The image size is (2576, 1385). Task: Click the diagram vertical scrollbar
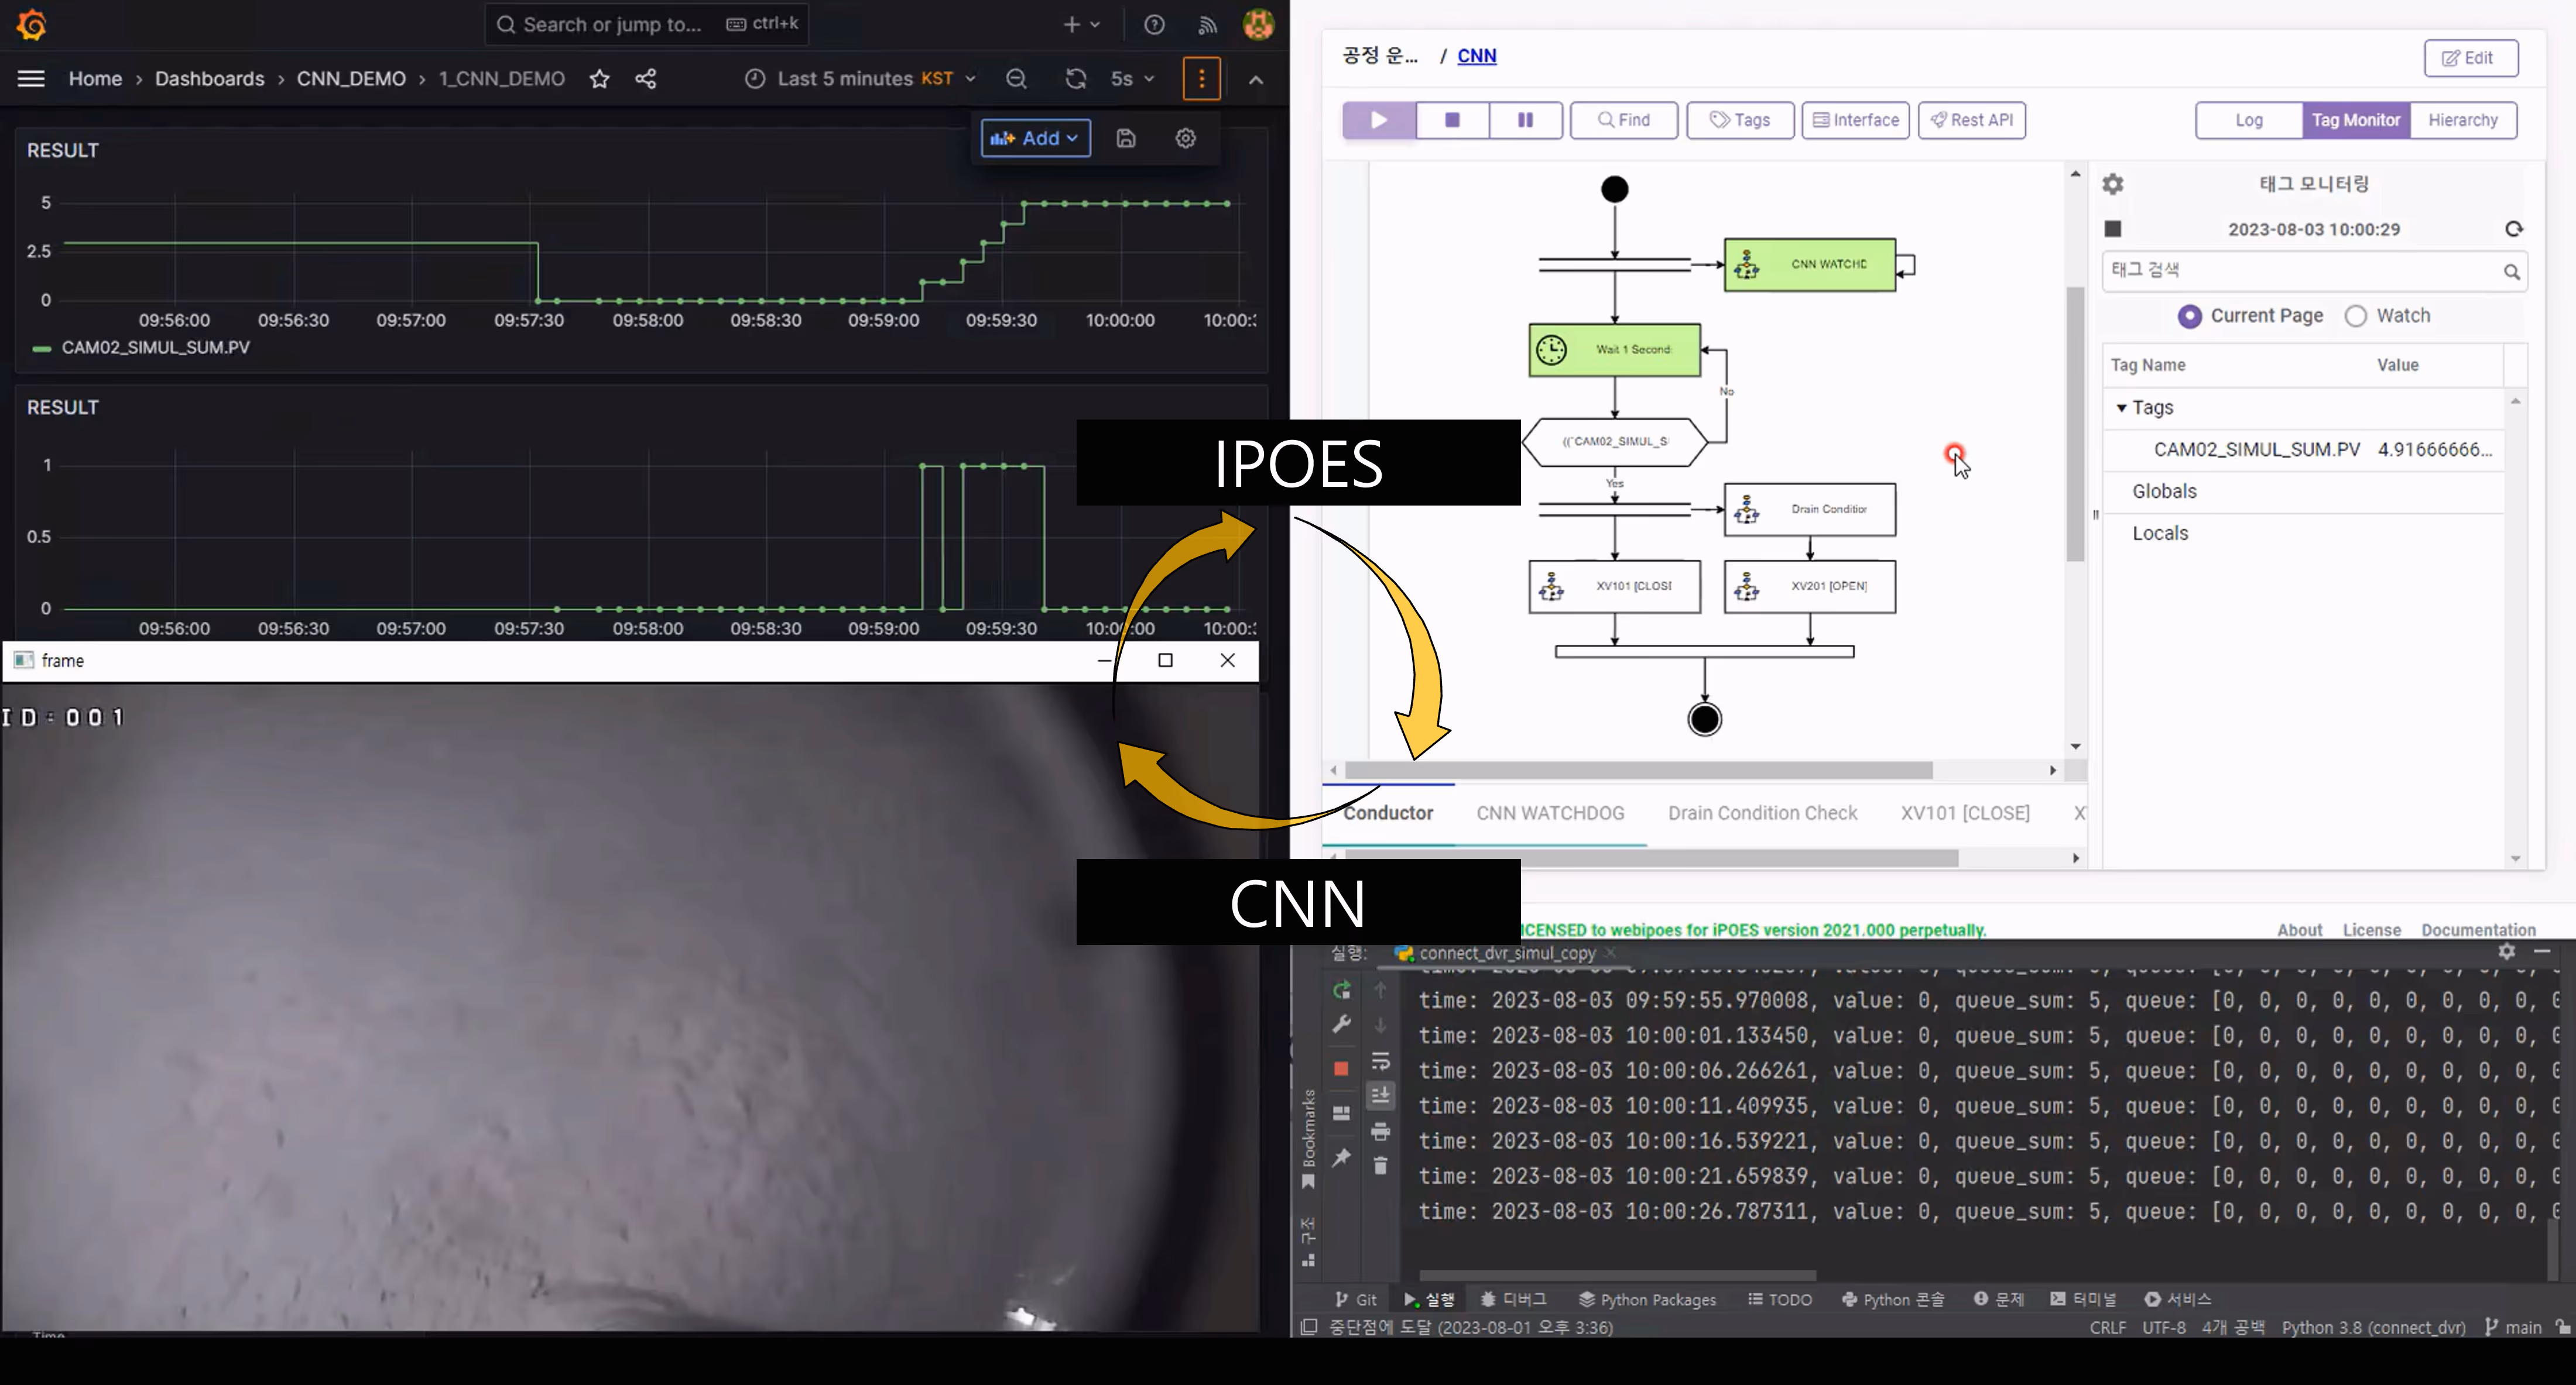point(2075,424)
